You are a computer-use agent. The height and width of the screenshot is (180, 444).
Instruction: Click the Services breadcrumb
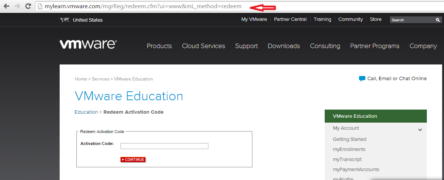point(101,79)
